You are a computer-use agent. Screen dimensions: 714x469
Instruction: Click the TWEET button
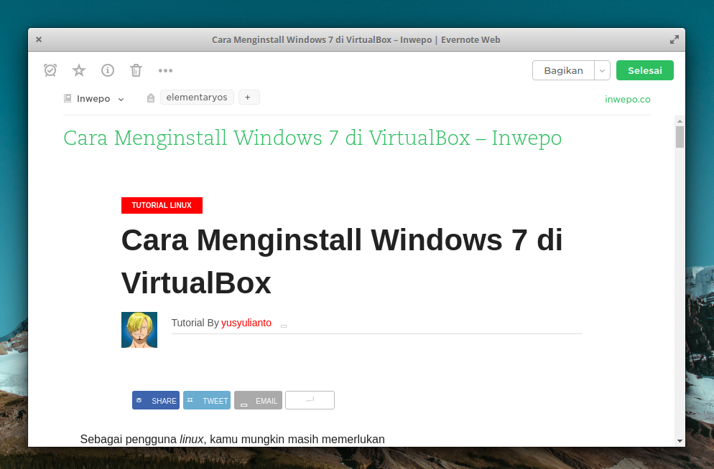tap(207, 400)
